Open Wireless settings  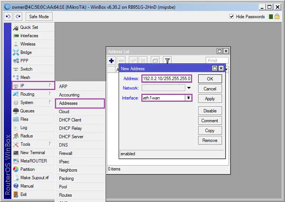point(33,44)
